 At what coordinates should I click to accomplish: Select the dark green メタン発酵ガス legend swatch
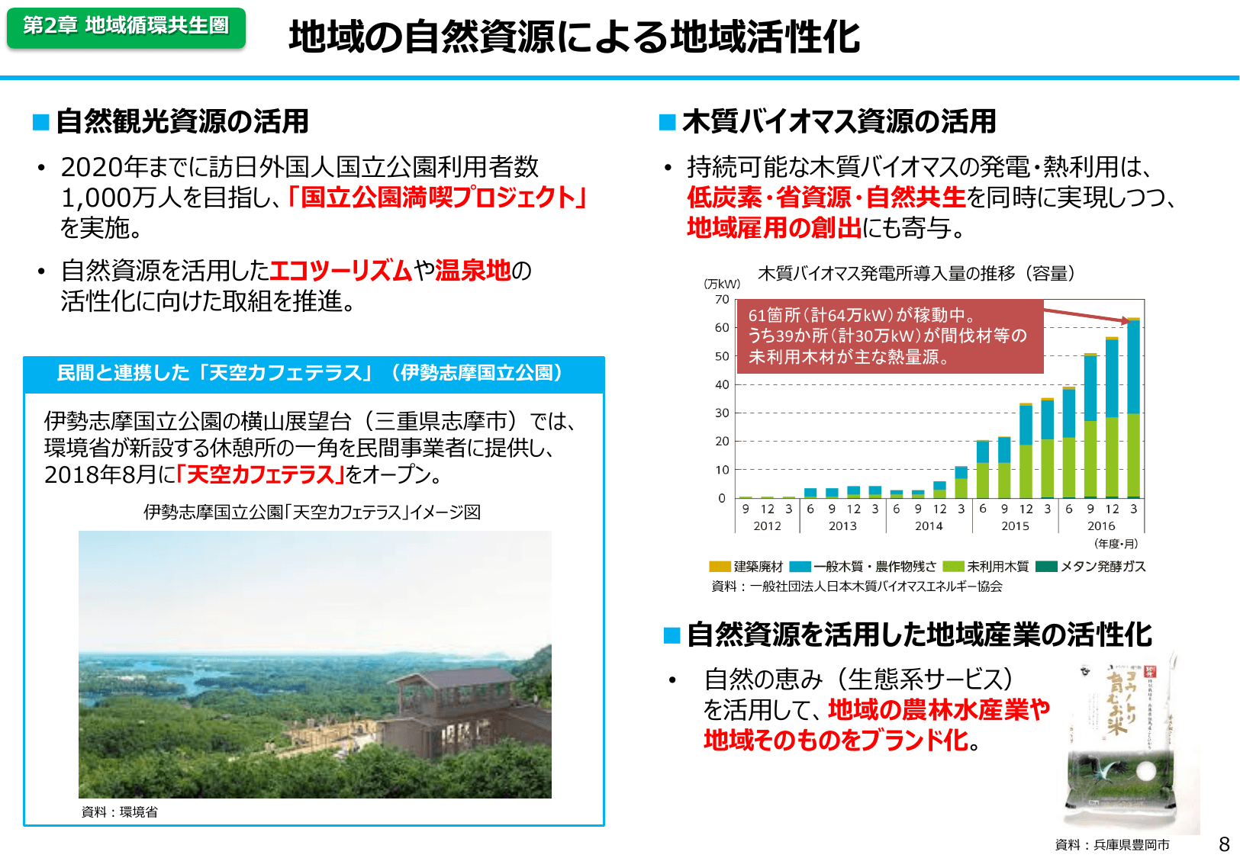[x=1046, y=567]
